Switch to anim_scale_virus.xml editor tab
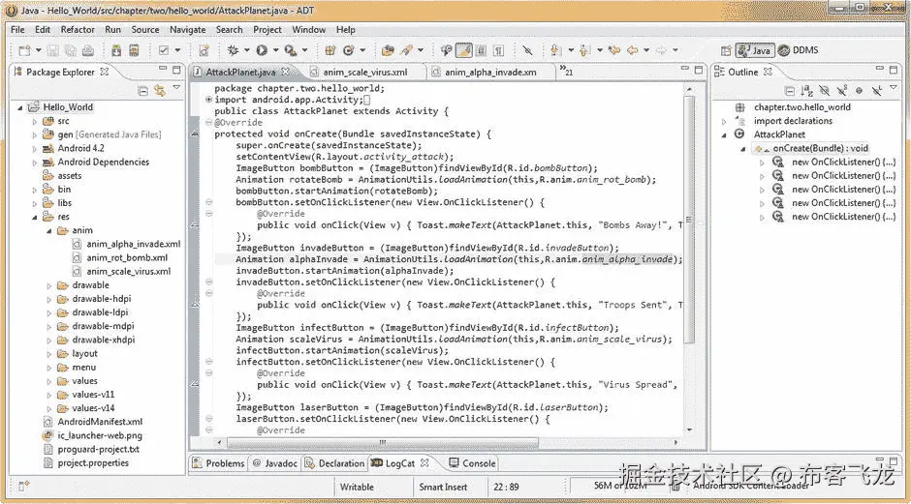911x504 pixels. [364, 72]
